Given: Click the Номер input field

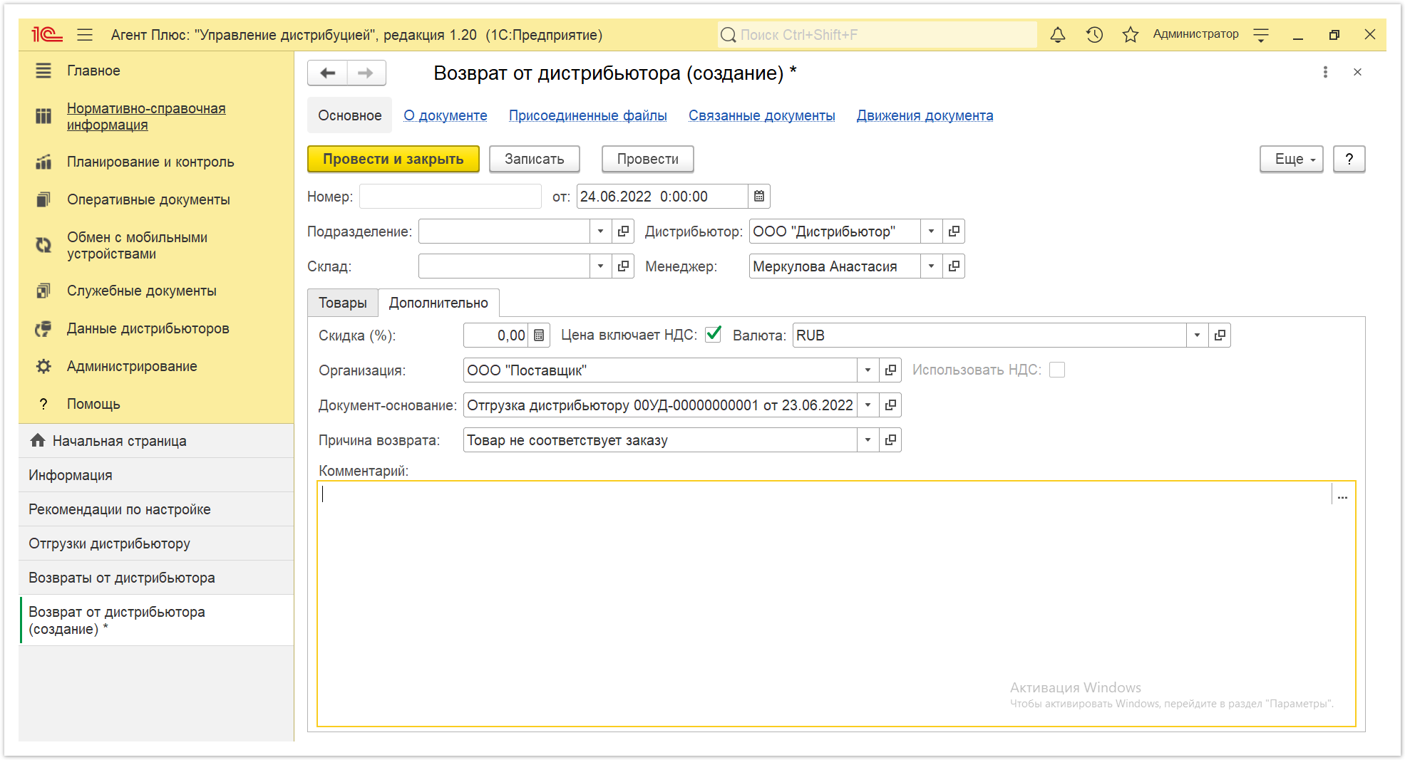Looking at the screenshot, I should (x=450, y=197).
